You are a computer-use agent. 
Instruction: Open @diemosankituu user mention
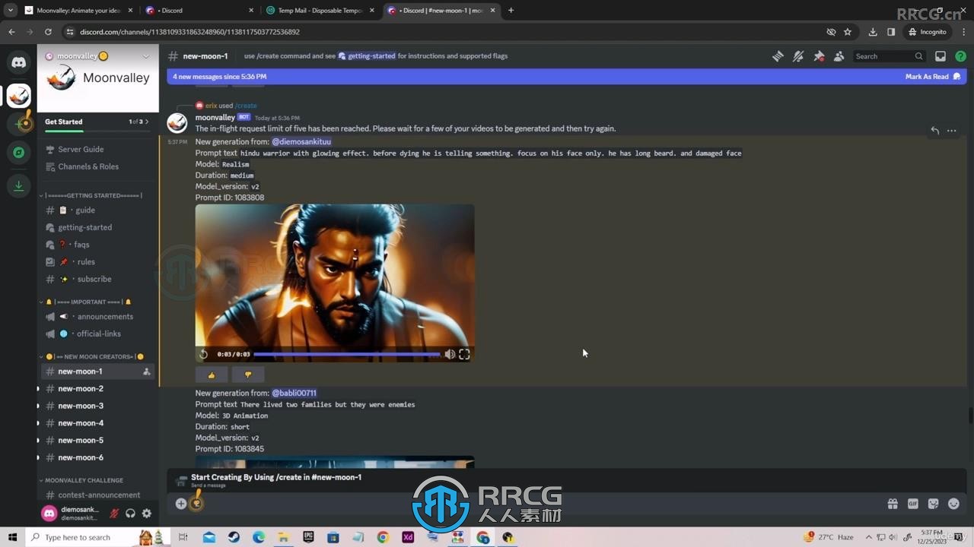point(301,141)
